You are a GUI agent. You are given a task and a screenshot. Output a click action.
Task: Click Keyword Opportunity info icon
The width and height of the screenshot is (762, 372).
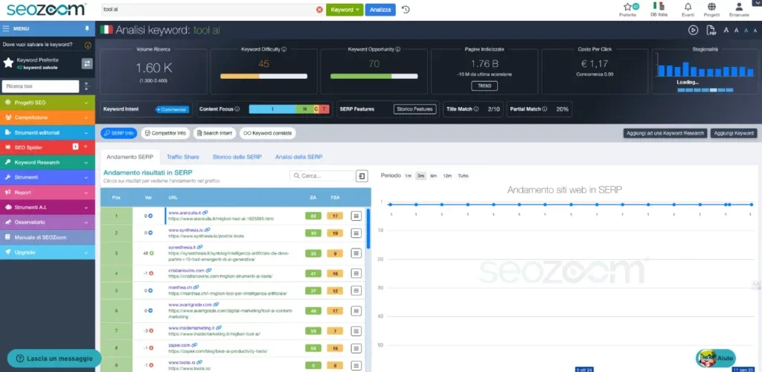[x=398, y=49]
